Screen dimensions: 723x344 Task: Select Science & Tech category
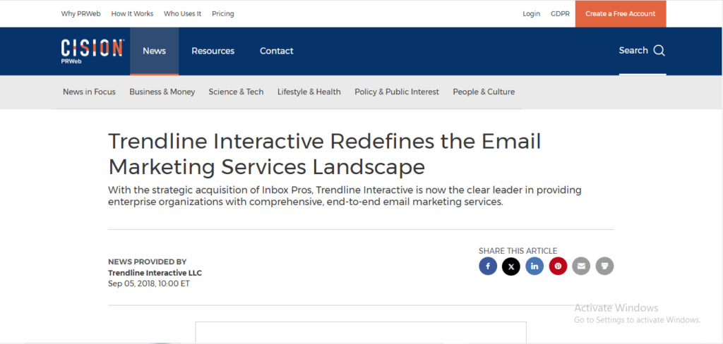pyautogui.click(x=236, y=92)
